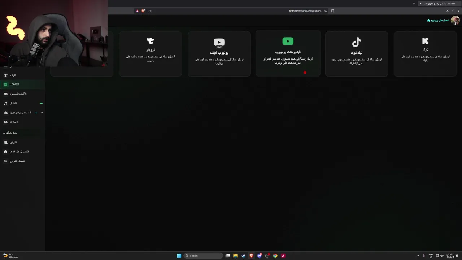Click the Windows Start button
This screenshot has width=462, height=260.
pyautogui.click(x=179, y=256)
